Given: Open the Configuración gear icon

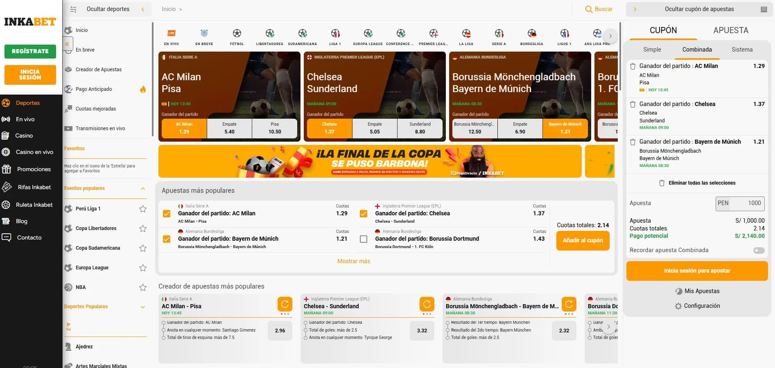Looking at the screenshot, I should coord(678,306).
